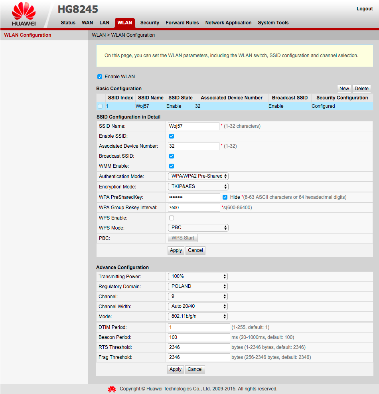Click the Logout link
Image resolution: width=379 pixels, height=394 pixels.
[364, 9]
